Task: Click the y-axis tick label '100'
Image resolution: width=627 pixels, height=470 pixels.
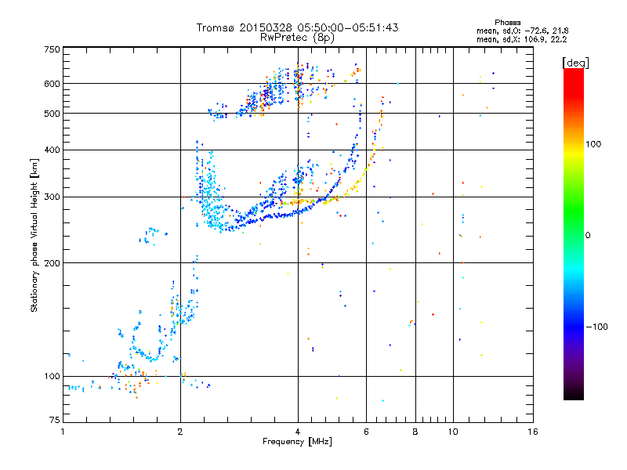Action: tap(52, 376)
